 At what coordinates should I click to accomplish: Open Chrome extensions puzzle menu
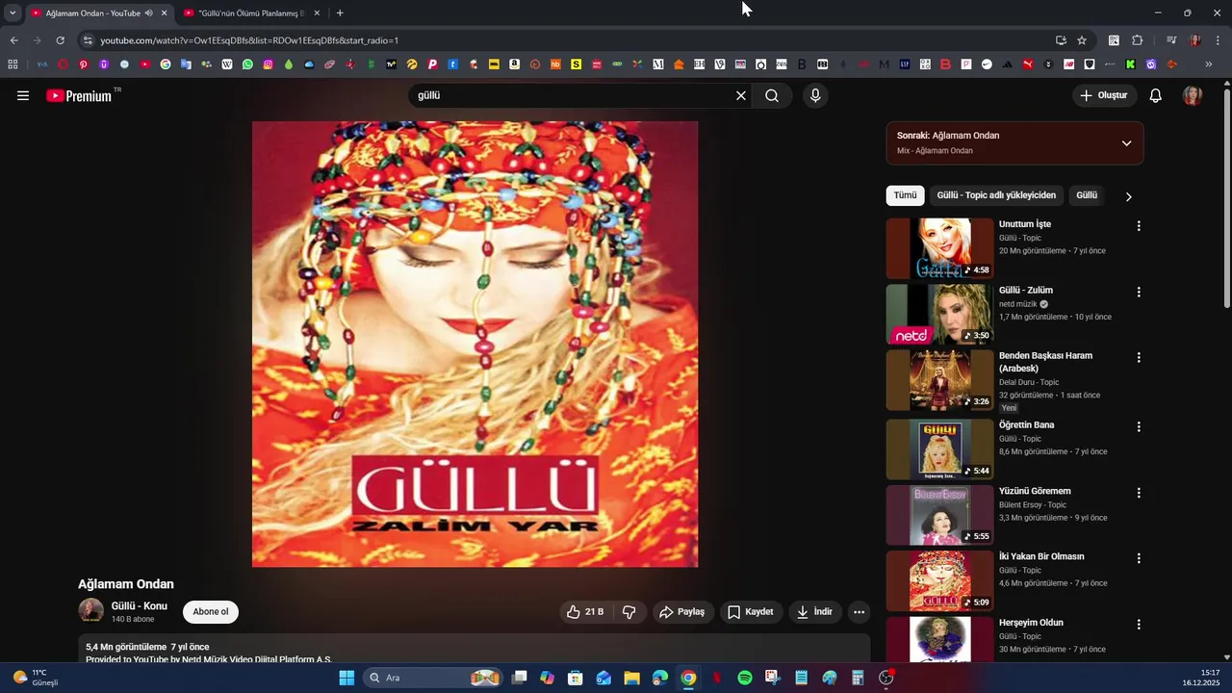pyautogui.click(x=1137, y=40)
